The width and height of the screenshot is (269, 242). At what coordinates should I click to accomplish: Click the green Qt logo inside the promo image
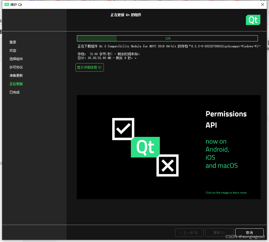pyautogui.click(x=145, y=147)
